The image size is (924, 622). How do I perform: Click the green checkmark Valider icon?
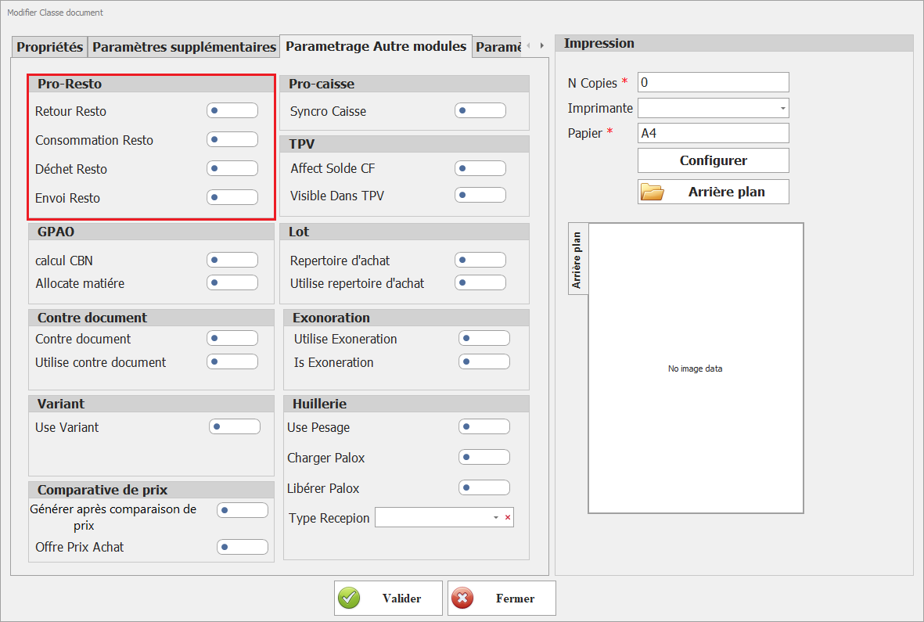[x=350, y=599]
